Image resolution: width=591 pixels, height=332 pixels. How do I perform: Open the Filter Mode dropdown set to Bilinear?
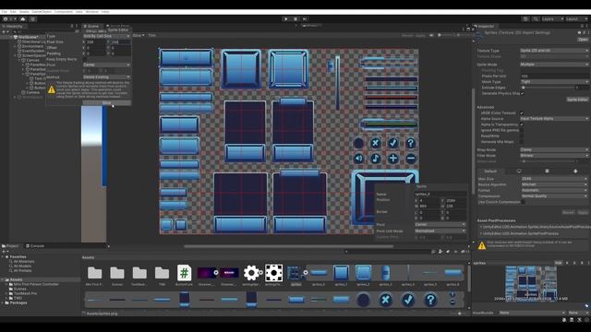coord(554,156)
